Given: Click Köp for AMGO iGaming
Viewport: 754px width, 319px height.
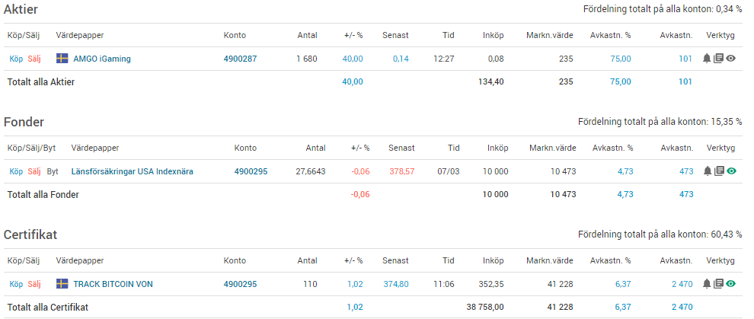Looking at the screenshot, I should tap(16, 59).
